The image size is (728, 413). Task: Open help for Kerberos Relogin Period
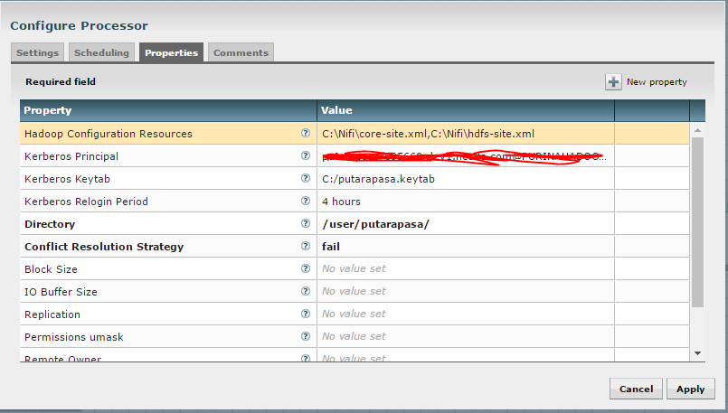click(x=305, y=201)
